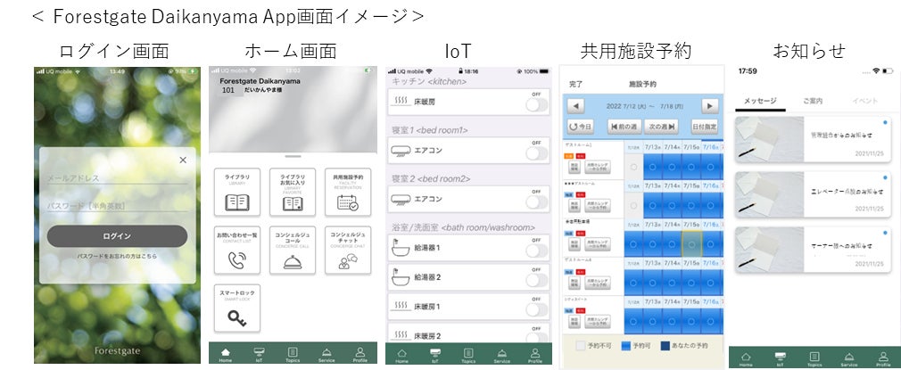901x370 pixels.
Task: Open the ライブラリお気に入り favorites tile
Action: 293,192
